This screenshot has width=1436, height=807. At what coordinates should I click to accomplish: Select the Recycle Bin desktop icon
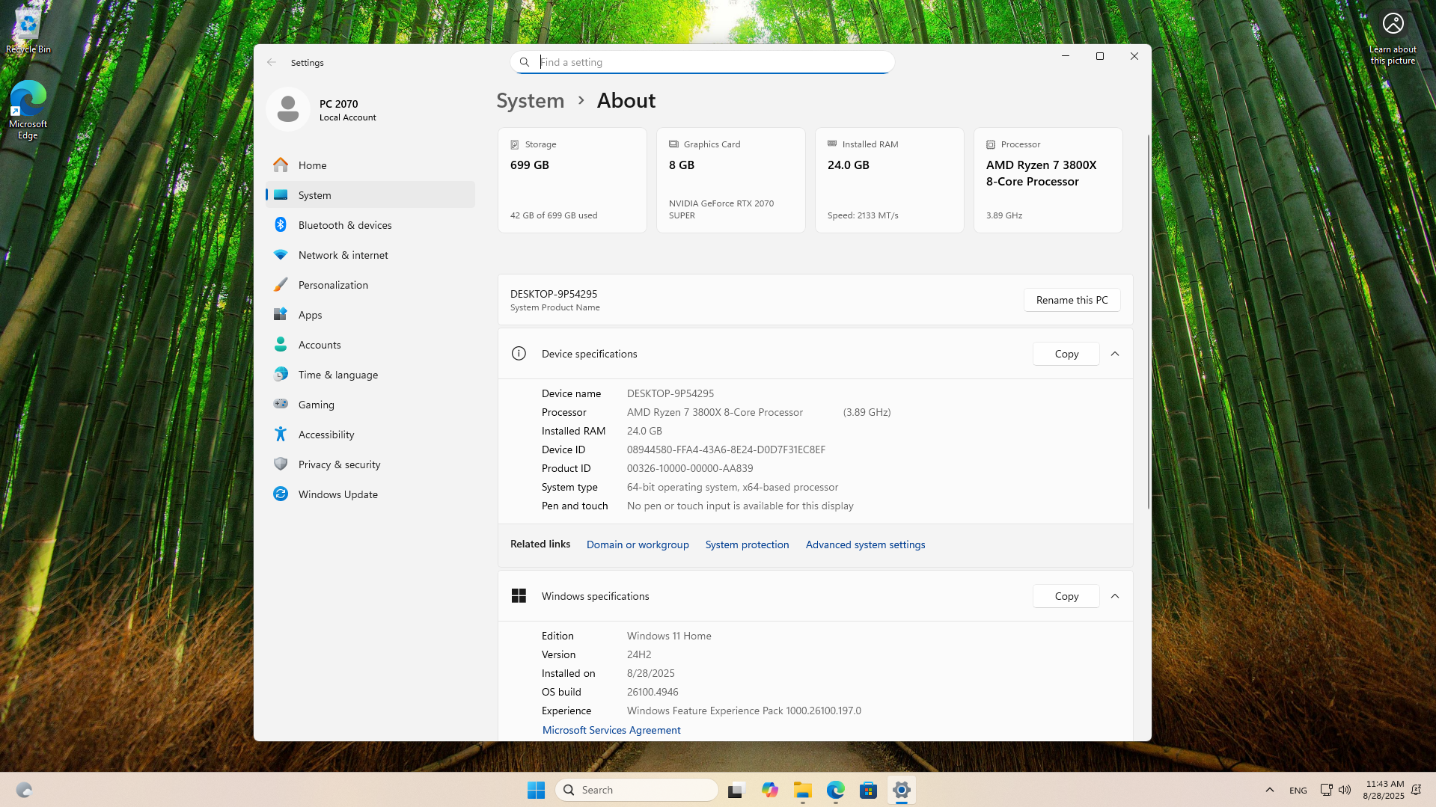pos(28,30)
